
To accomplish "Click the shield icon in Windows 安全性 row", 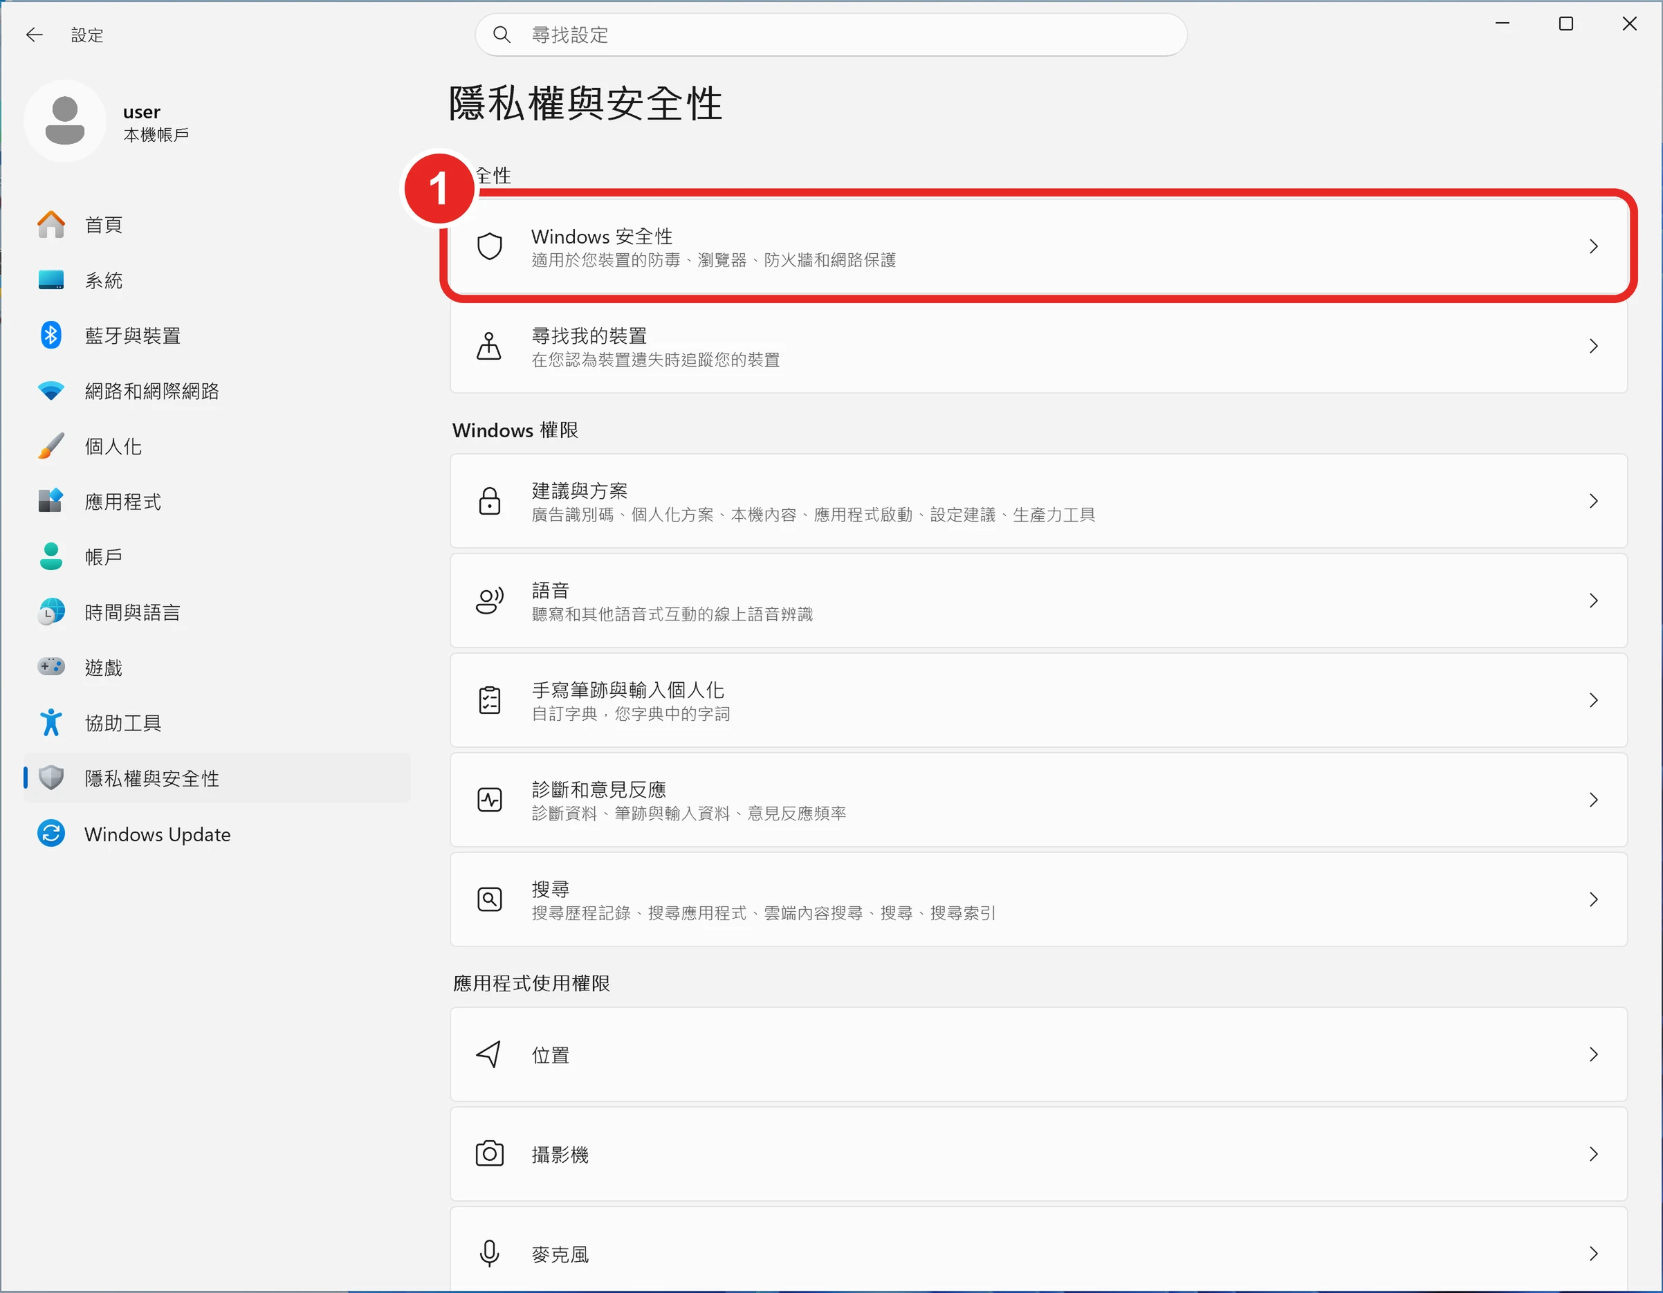I will click(490, 247).
